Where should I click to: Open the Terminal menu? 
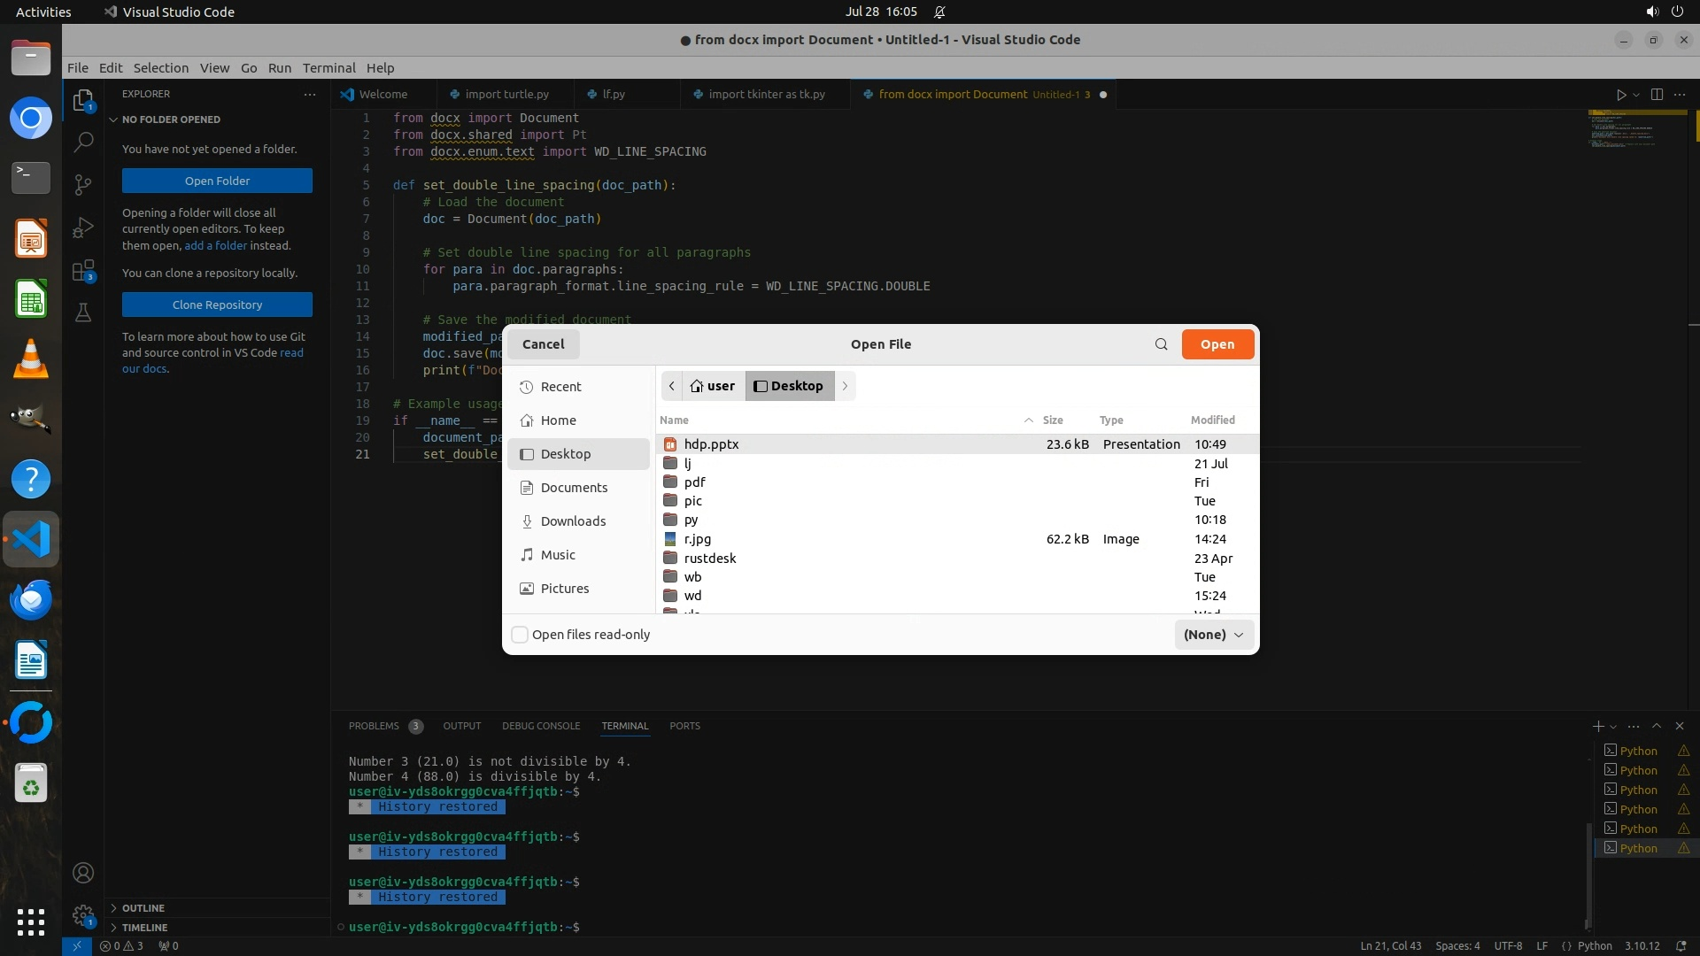(328, 68)
